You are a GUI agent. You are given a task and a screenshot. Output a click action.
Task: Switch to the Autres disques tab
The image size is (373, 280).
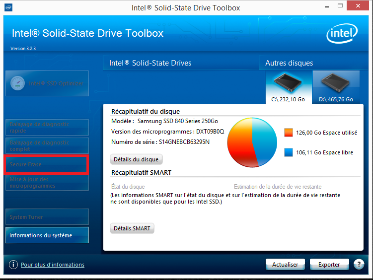pyautogui.click(x=313, y=63)
